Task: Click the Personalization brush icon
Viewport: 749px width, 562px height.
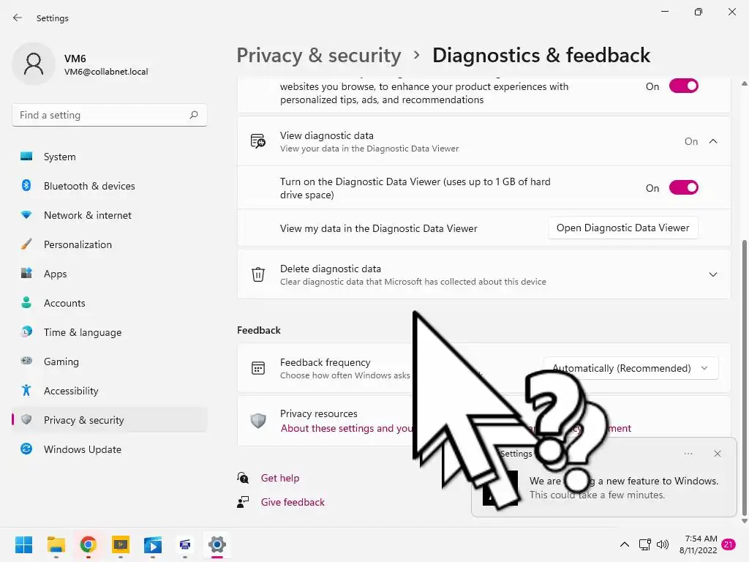Action: 26,244
